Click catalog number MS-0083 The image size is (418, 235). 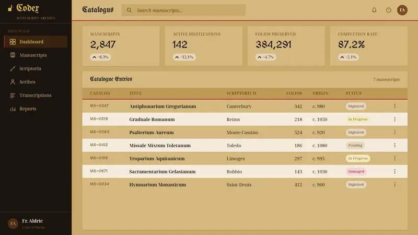[99, 132]
